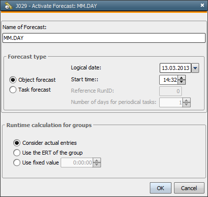
Task: Increase number of days for periodical tasks
Action: (186, 100)
